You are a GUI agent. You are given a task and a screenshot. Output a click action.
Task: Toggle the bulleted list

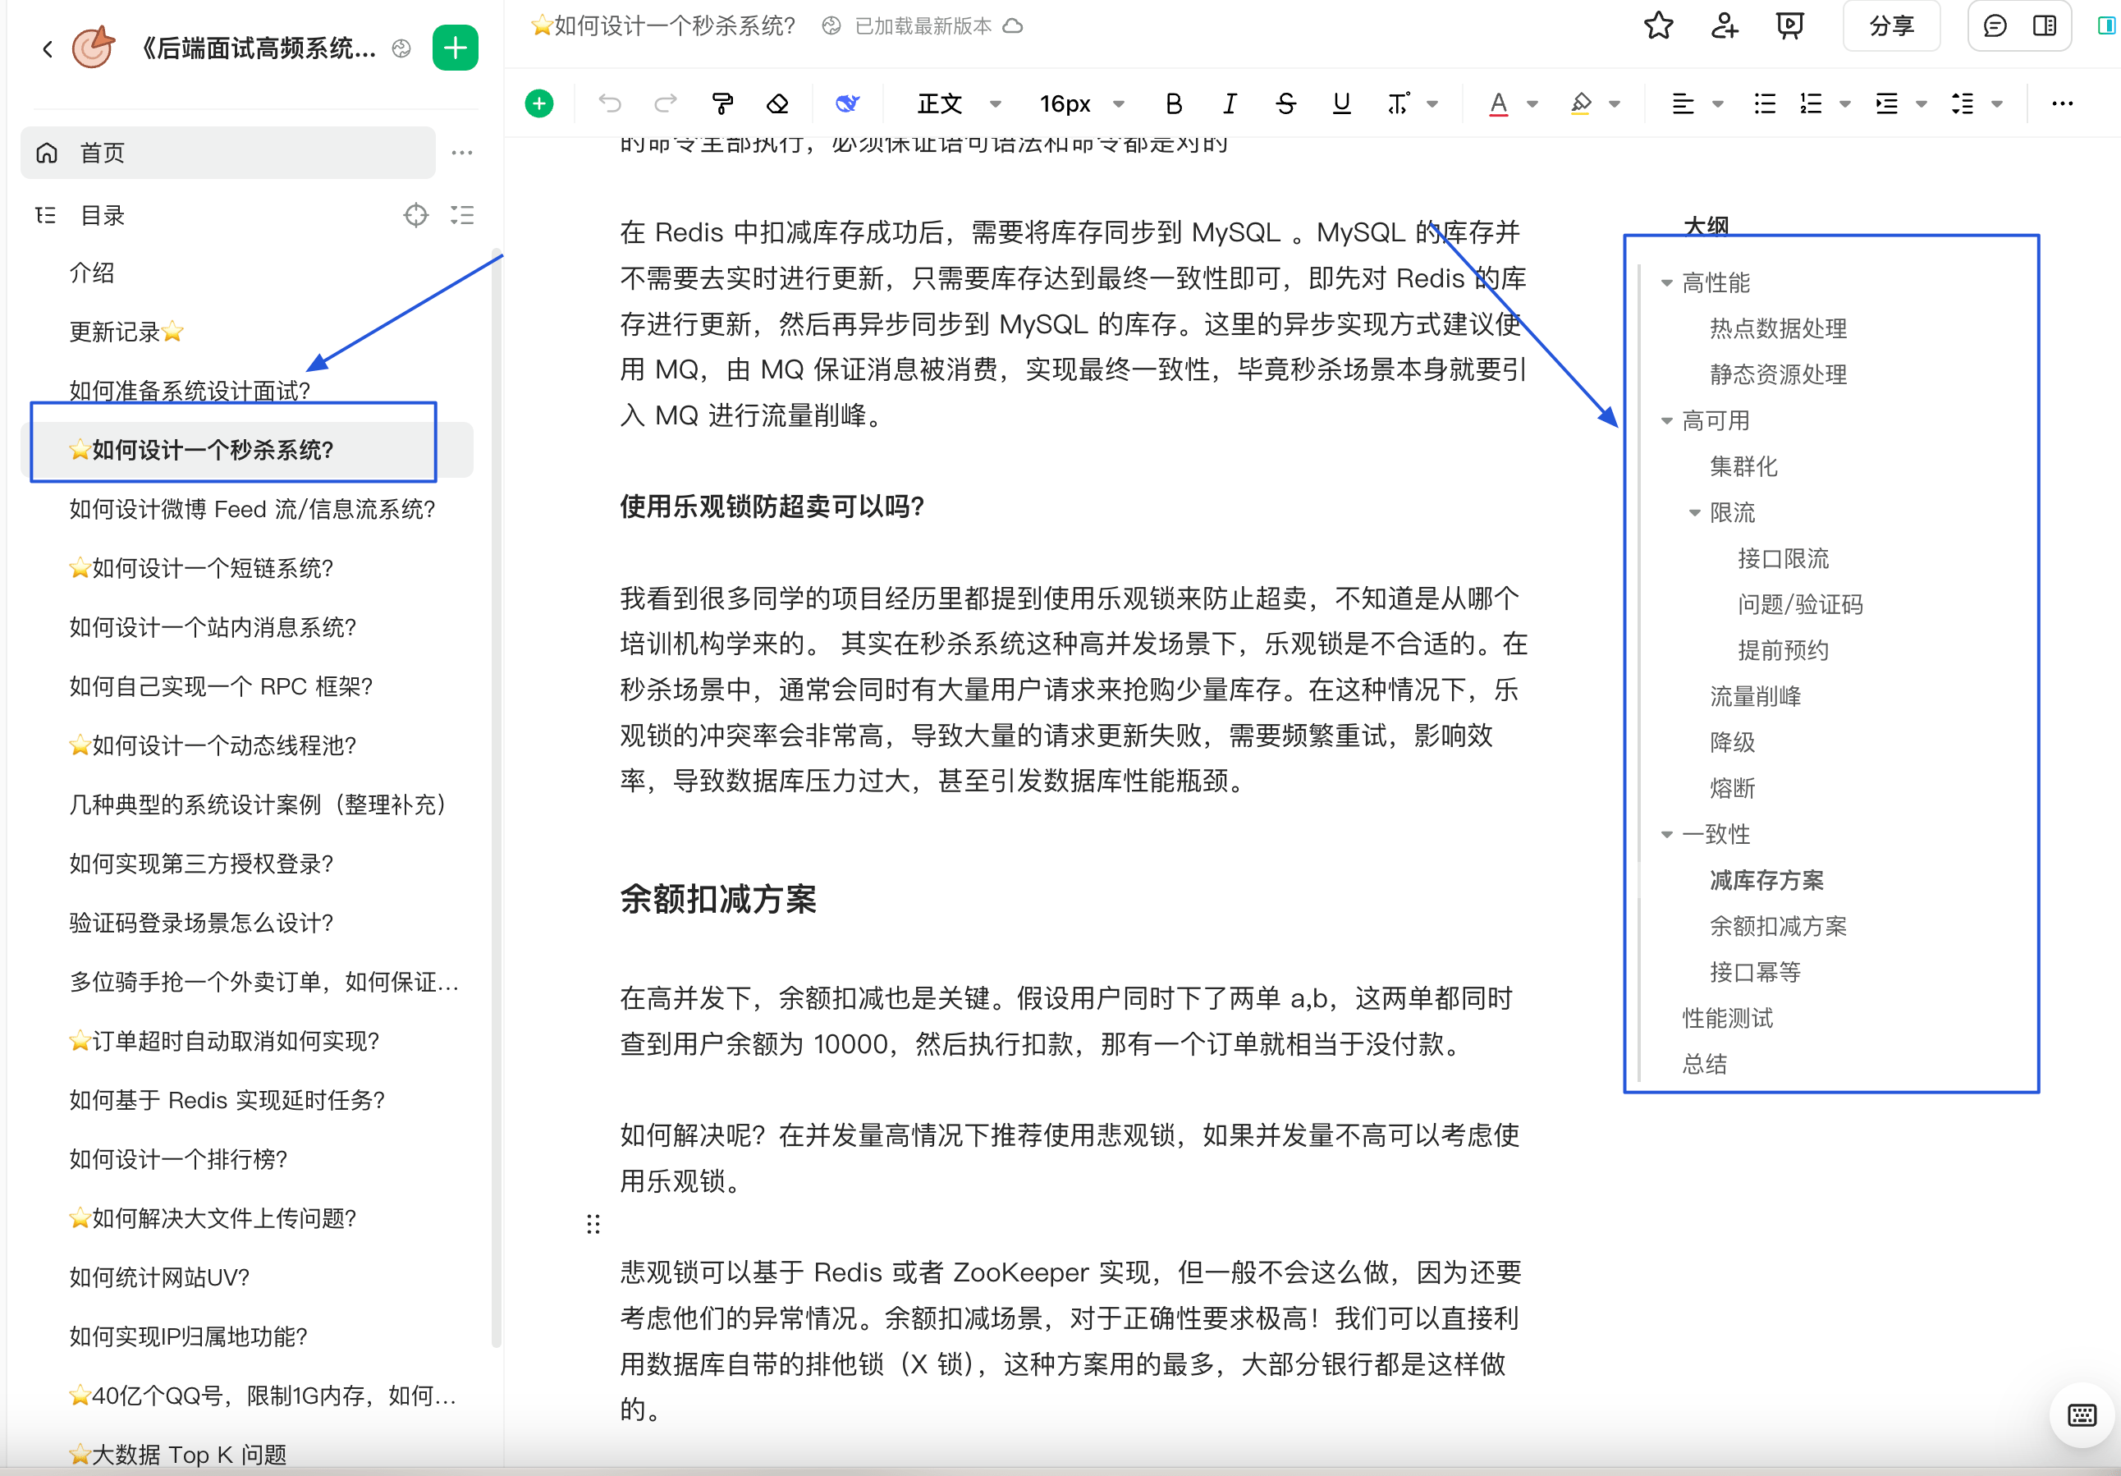(1765, 103)
